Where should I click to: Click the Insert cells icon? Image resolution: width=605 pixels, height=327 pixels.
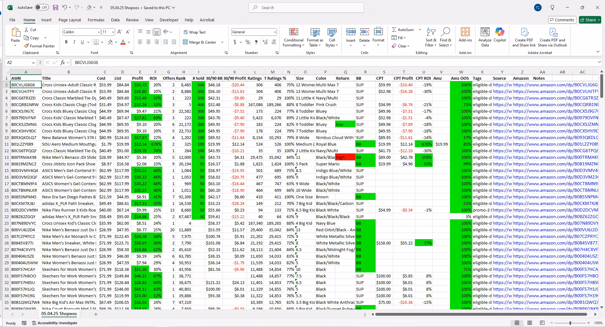pos(351,32)
